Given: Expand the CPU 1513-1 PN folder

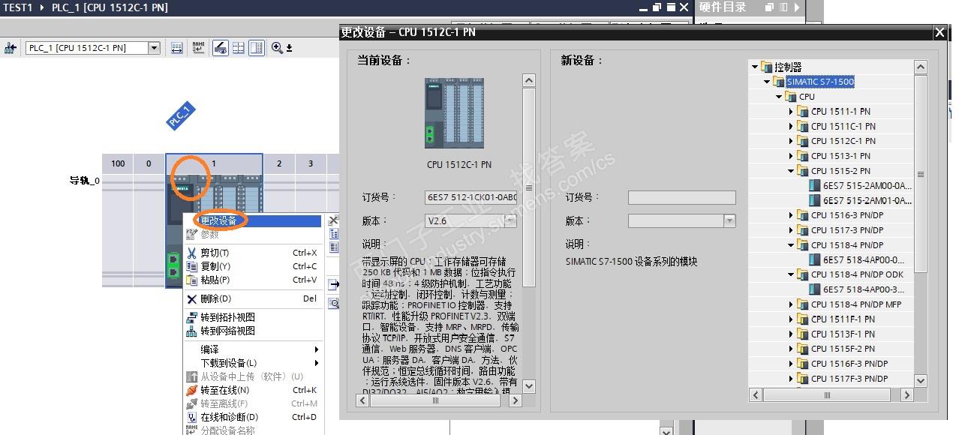Looking at the screenshot, I should (x=791, y=156).
